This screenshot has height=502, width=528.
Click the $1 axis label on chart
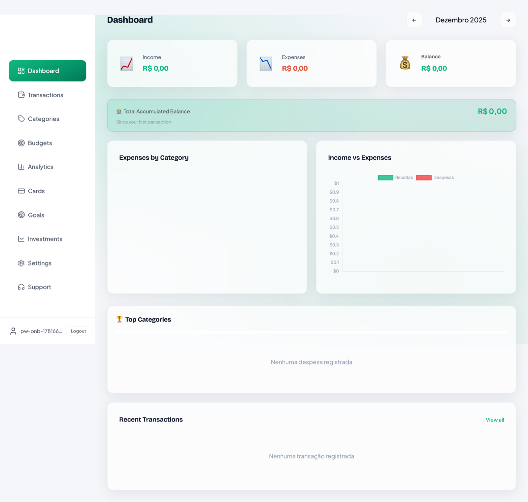click(x=336, y=183)
